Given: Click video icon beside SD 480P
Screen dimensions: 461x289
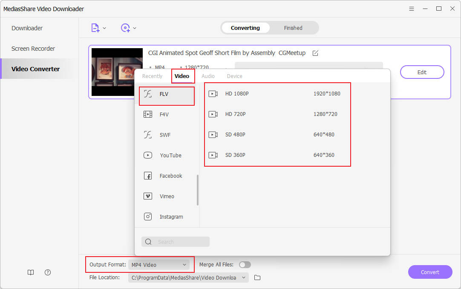Looking at the screenshot, I should [213, 135].
